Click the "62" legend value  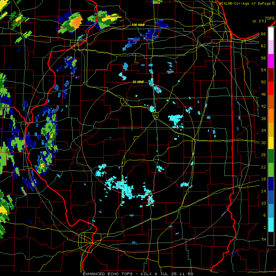(263, 46)
